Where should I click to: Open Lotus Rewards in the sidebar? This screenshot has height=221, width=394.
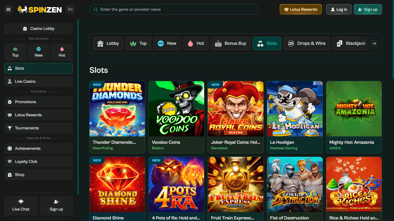[39, 115]
